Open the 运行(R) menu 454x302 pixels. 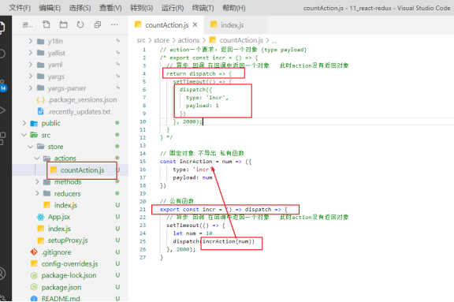(173, 8)
